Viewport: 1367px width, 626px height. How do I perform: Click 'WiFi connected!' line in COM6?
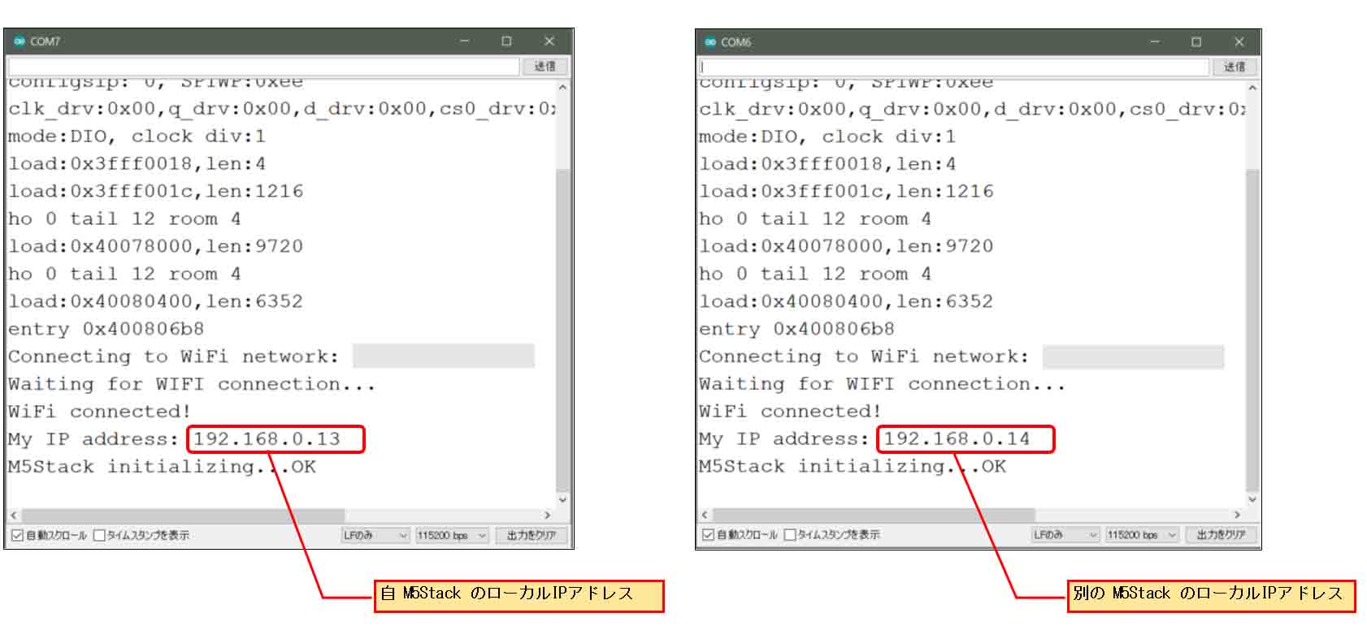[790, 412]
